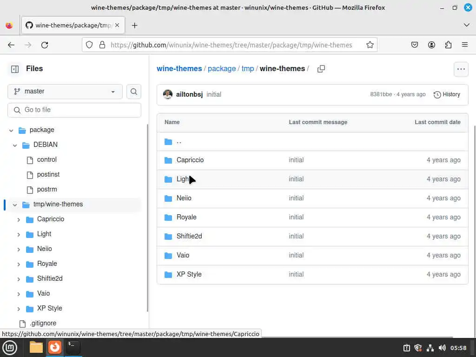
Task: Go to parent directory row
Action: click(x=312, y=142)
